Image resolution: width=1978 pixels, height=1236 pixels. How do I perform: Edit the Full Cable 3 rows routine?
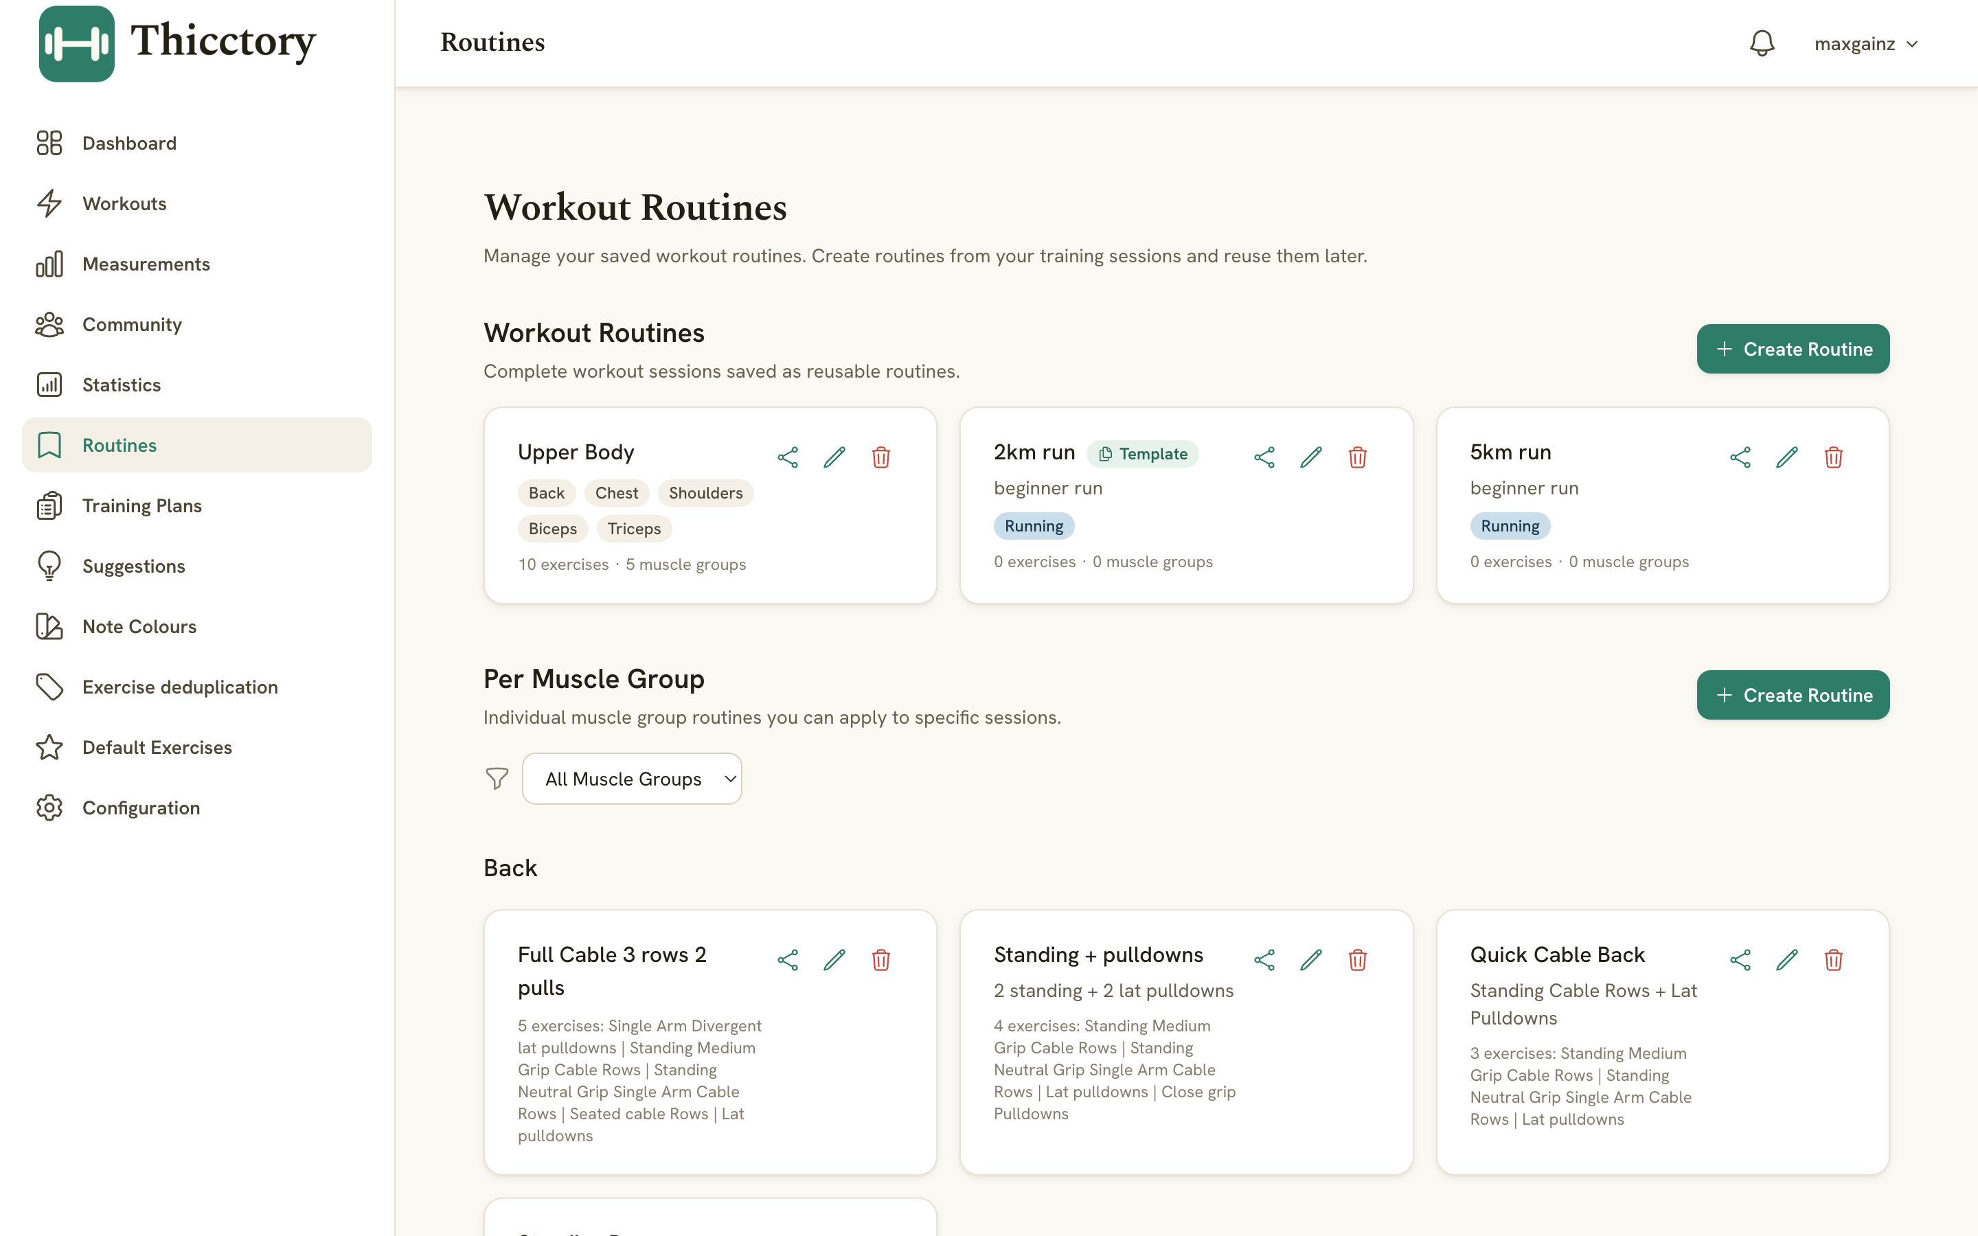834,960
